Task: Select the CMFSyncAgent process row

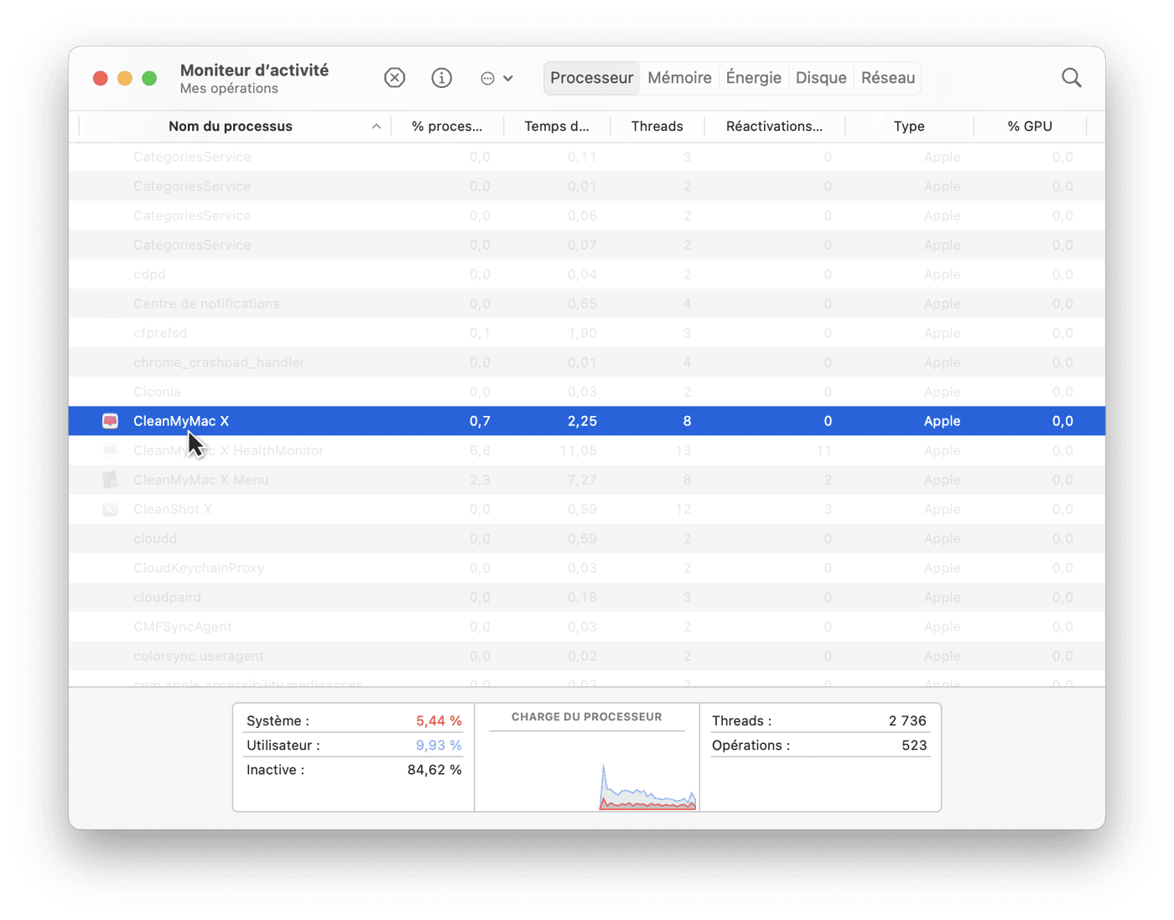Action: pos(587,626)
